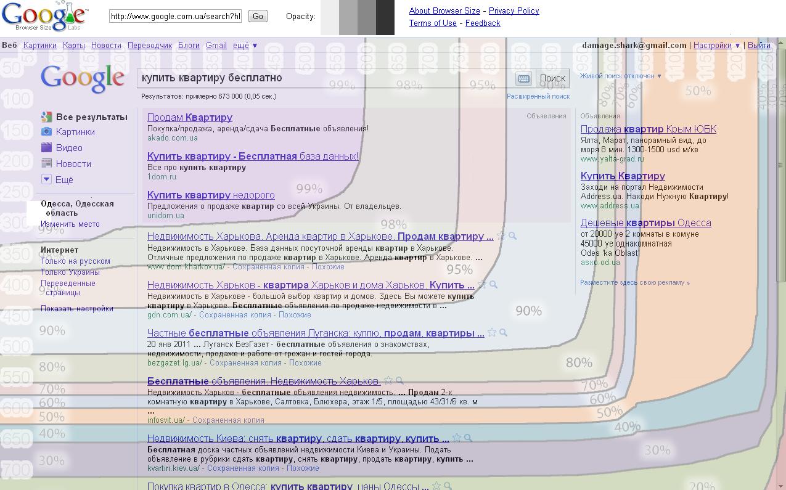Open side ad Дешевые квартиры Одесса
The image size is (786, 490).
pyautogui.click(x=646, y=223)
